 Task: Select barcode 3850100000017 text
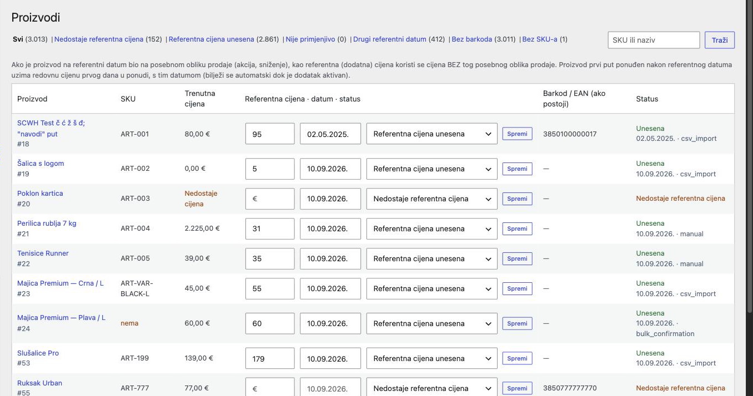[570, 134]
